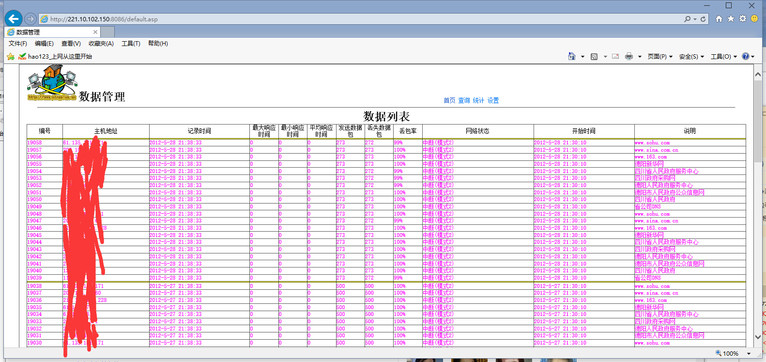Click record number 19030
This screenshot has width=766, height=362.
pyautogui.click(x=34, y=343)
